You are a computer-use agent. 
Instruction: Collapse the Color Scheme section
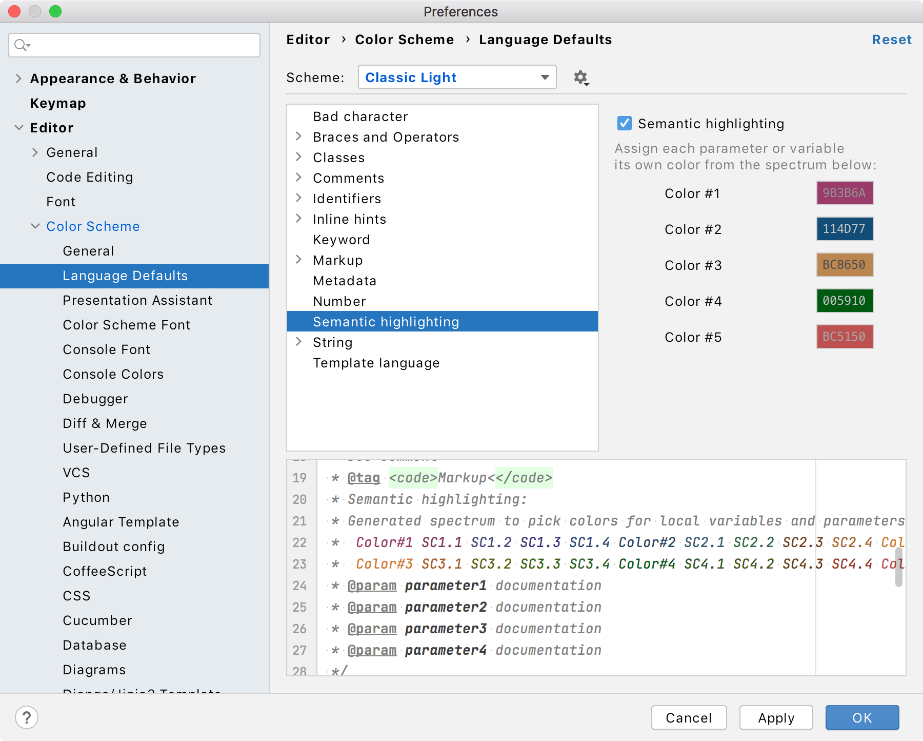point(35,226)
